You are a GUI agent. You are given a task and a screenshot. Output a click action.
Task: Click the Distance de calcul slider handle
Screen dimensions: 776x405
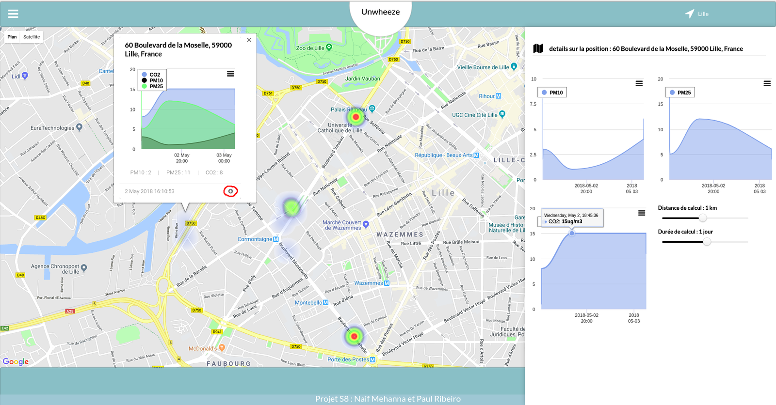coord(702,218)
